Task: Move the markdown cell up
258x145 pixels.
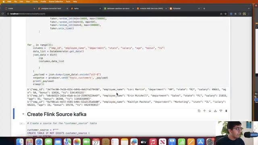Action: [x=204, y=111]
